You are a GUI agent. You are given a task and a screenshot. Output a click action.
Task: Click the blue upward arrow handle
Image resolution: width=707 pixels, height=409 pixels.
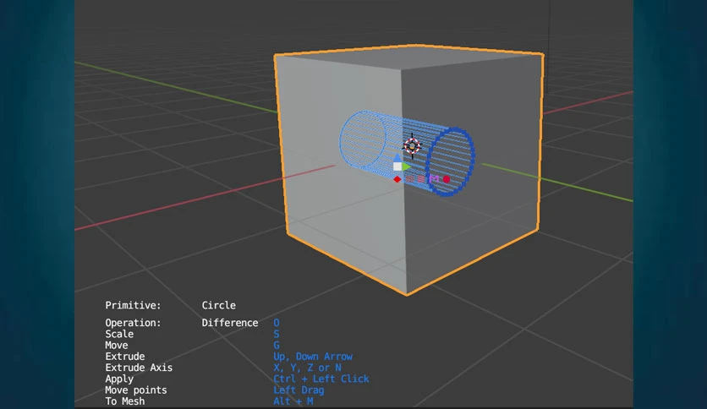point(397,158)
